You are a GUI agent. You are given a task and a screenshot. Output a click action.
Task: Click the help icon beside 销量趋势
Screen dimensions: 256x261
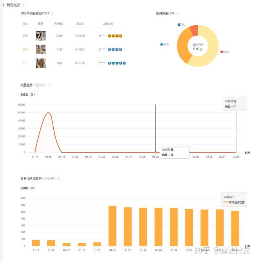click(49, 85)
